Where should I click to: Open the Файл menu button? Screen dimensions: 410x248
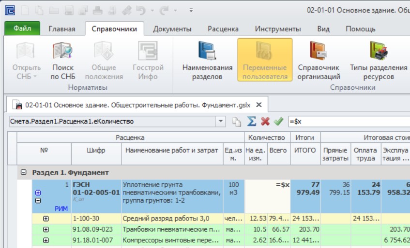coord(22,28)
